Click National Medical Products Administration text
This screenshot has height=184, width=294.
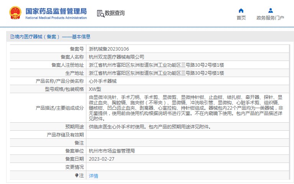point(56,18)
